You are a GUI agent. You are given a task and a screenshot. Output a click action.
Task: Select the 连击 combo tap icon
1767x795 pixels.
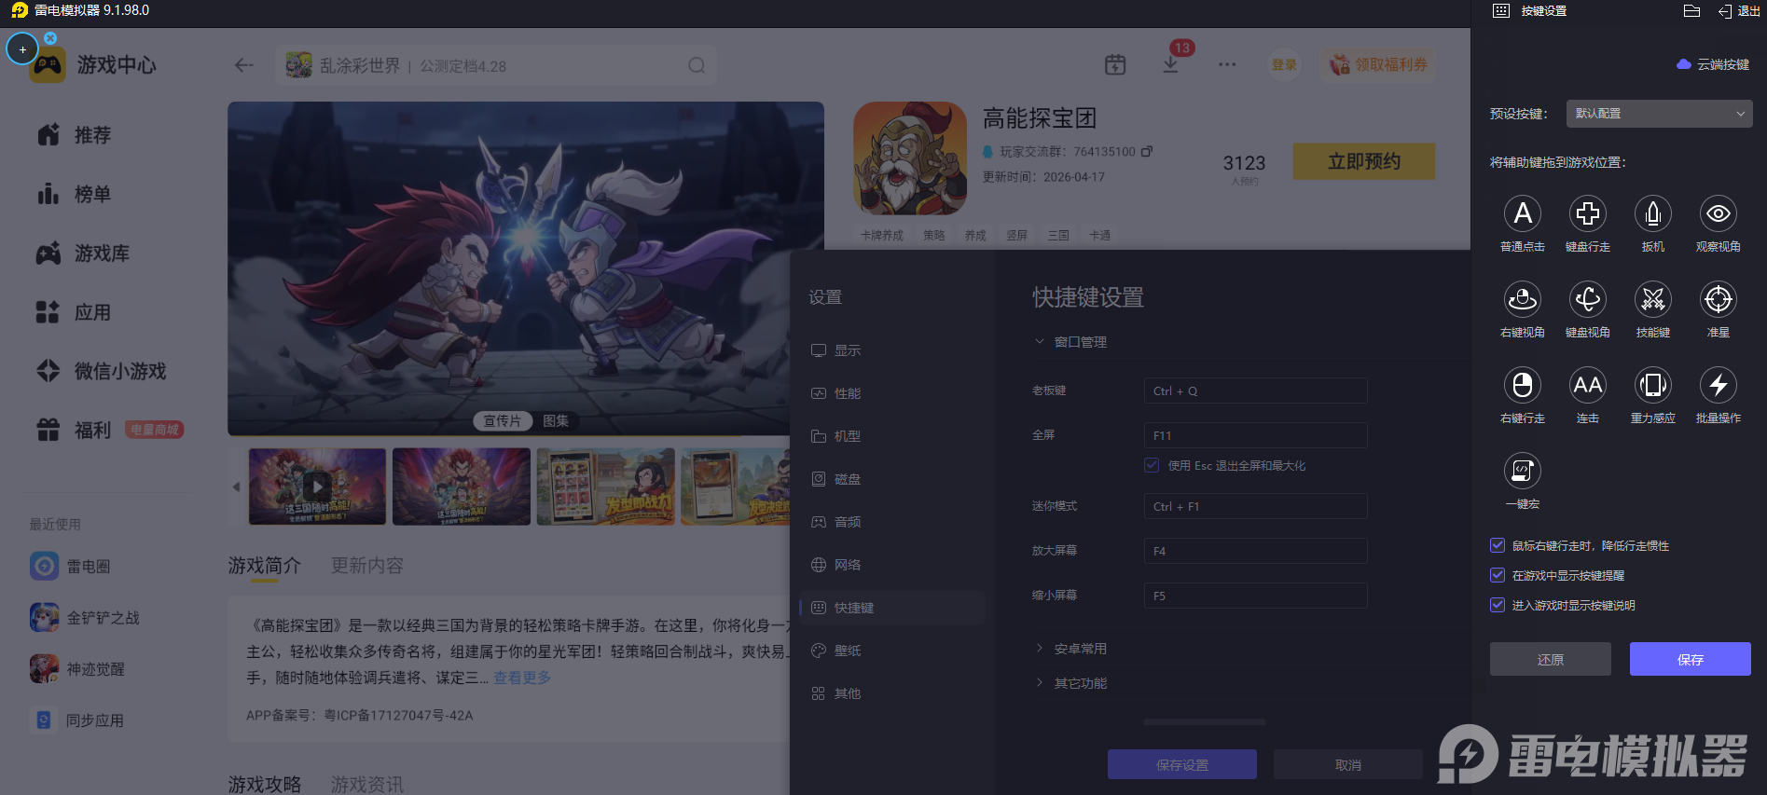1588,386
